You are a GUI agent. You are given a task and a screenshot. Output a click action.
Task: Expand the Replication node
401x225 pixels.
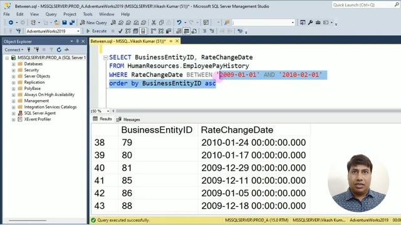(14, 82)
